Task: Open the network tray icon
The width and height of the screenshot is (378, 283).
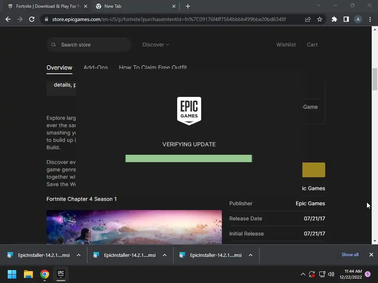Action: click(x=322, y=274)
